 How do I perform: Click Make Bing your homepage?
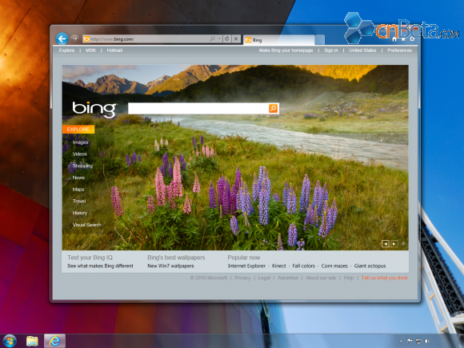point(286,50)
